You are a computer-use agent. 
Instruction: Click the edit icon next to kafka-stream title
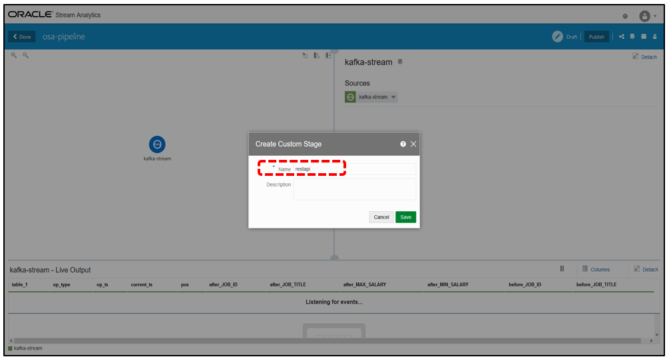coord(400,62)
